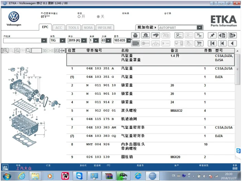242x182 pixels.
Task: Click the binoculars search icon
Action: pos(155,35)
